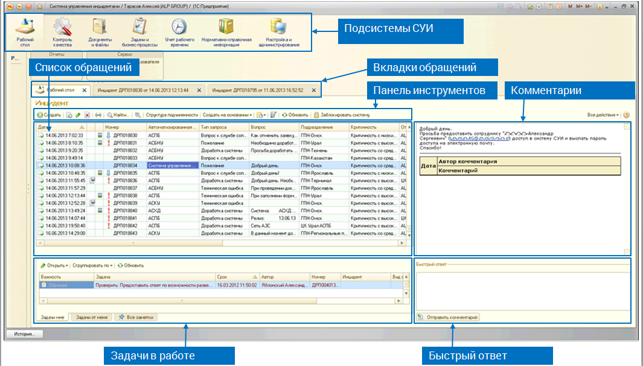643x366 pixels.
Task: Click the add to favorites star icon
Action: pyautogui.click(x=530, y=7)
